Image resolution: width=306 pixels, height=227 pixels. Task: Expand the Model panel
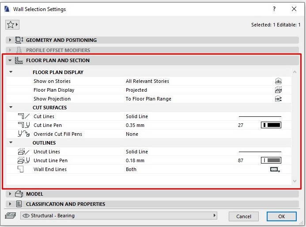coord(10,194)
